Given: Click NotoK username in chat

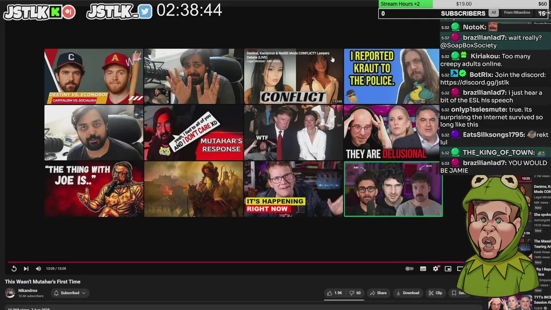Looking at the screenshot, I should 474,27.
